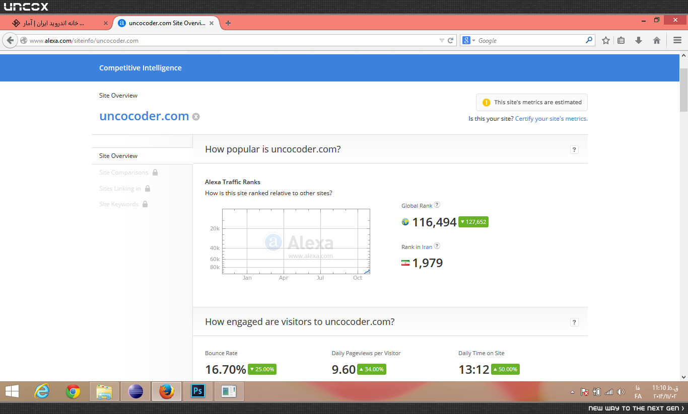Click the yellow warning icon on metrics notice
Image resolution: width=688 pixels, height=414 pixels.
coord(486,103)
